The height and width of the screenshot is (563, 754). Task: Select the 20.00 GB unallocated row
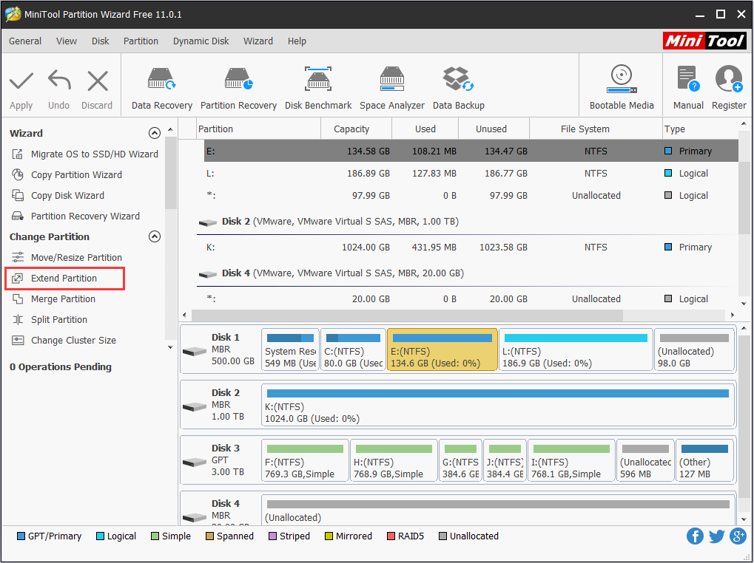pos(471,298)
